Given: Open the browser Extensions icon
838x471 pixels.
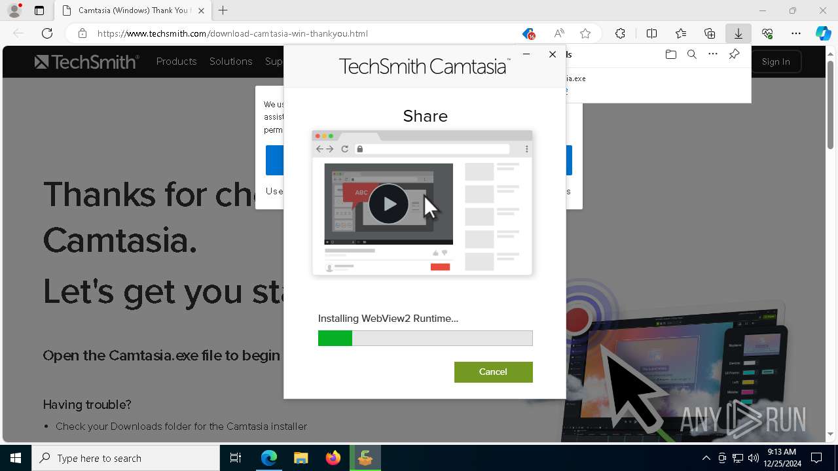Looking at the screenshot, I should click(x=621, y=33).
